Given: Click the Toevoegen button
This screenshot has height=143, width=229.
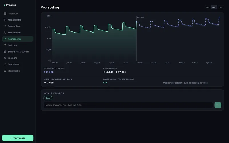Looking at the screenshot, I should click(x=18, y=138).
